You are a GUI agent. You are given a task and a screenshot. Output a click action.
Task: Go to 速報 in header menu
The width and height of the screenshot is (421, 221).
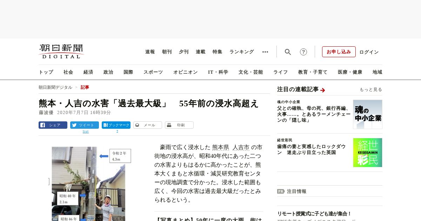coord(150,52)
